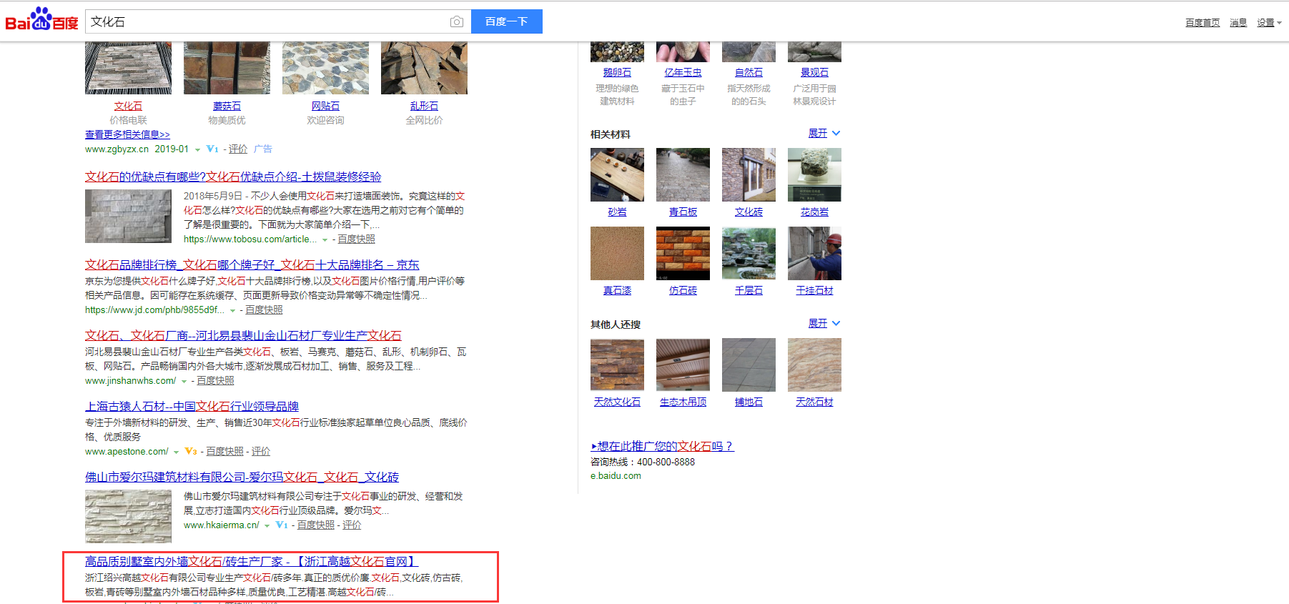Viewport: 1289px width, 604px height.
Task: Open the 天然文化石 thumbnail image
Action: pos(617,365)
